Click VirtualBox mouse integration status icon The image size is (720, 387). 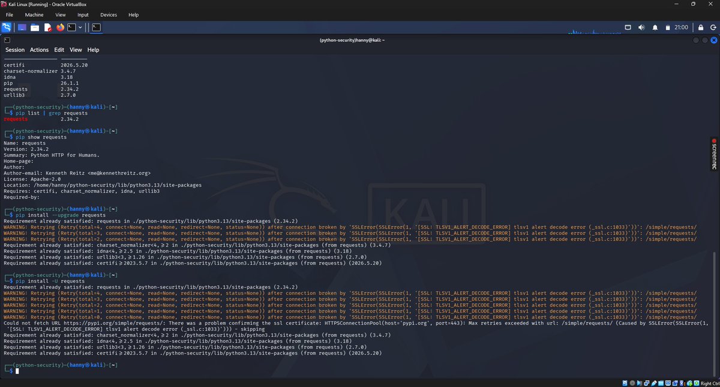coord(689,383)
